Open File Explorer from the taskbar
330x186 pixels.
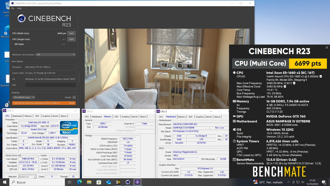[x=89, y=182]
